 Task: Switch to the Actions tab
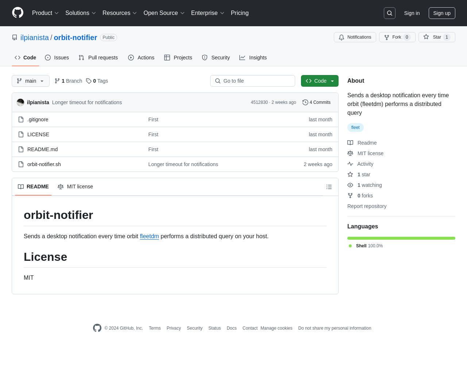pyautogui.click(x=141, y=58)
